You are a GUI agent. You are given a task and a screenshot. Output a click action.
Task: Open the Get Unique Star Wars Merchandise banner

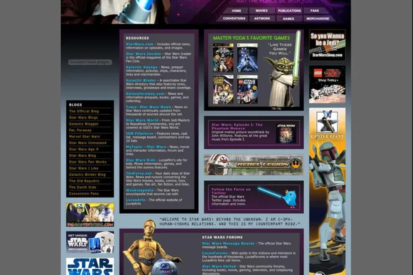point(90,242)
